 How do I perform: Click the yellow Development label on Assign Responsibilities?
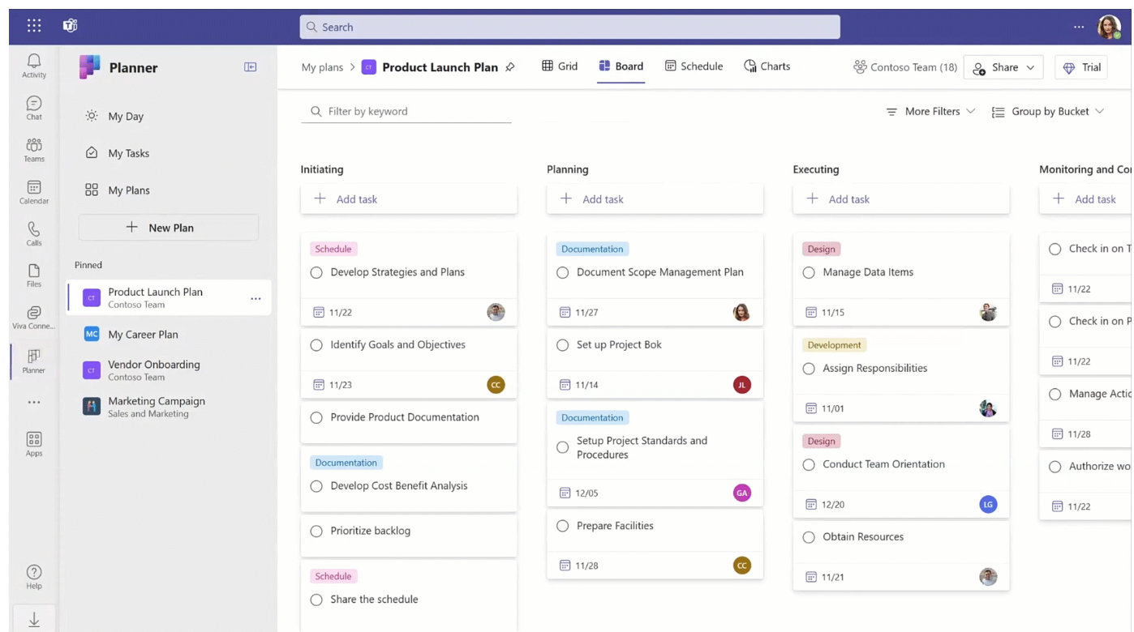(834, 345)
